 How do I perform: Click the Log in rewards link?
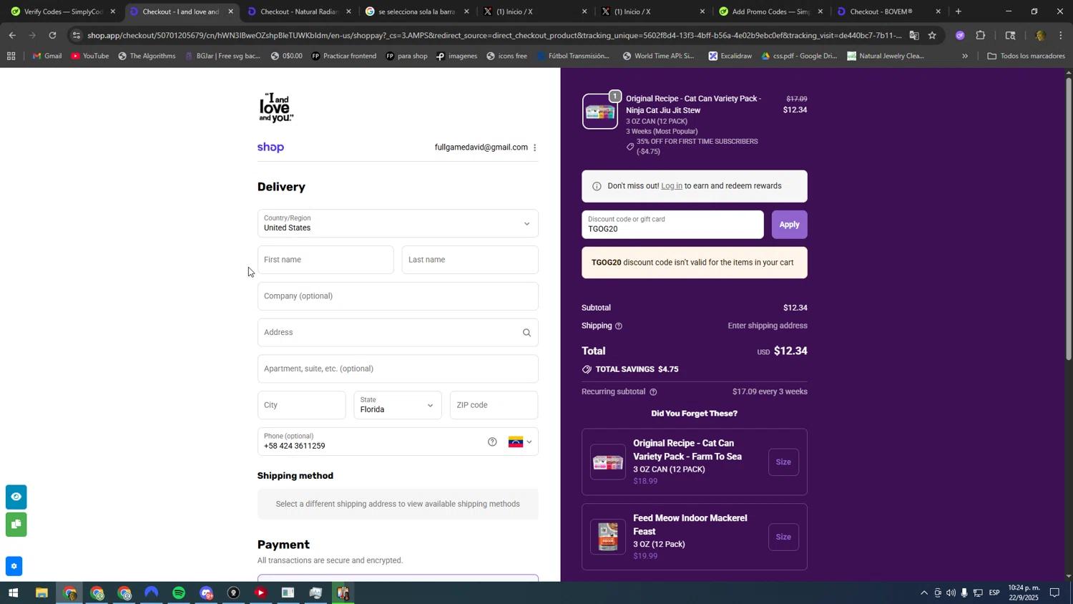coord(672,186)
